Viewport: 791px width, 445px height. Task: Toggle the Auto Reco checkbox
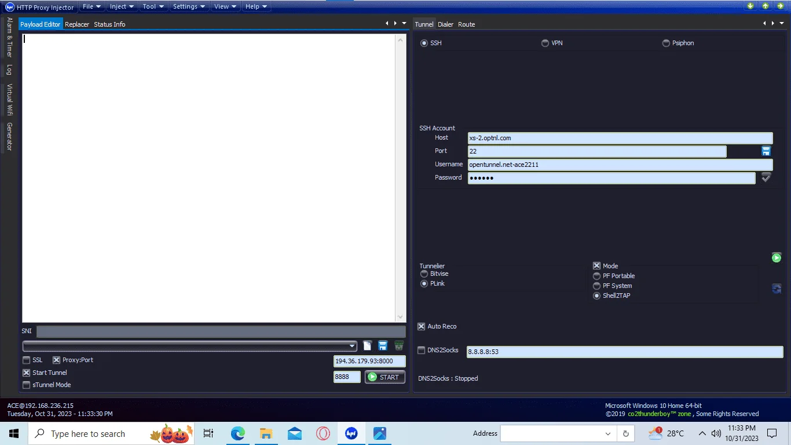422,327
